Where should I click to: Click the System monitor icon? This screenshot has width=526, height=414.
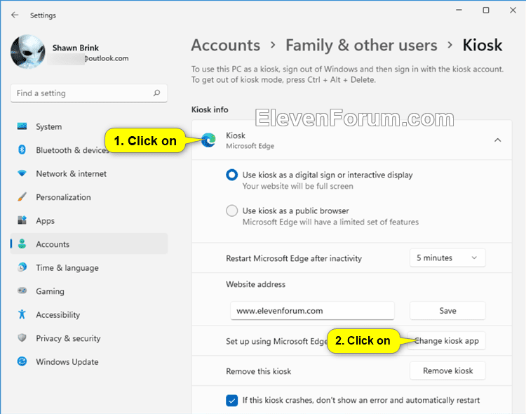click(x=22, y=126)
